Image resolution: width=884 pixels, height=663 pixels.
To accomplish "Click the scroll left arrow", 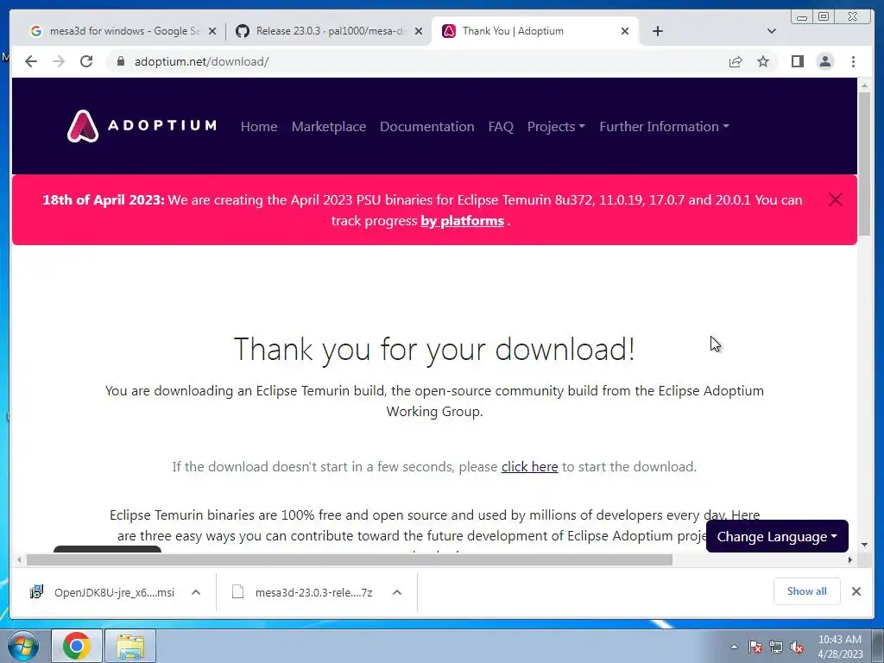I will [x=19, y=559].
